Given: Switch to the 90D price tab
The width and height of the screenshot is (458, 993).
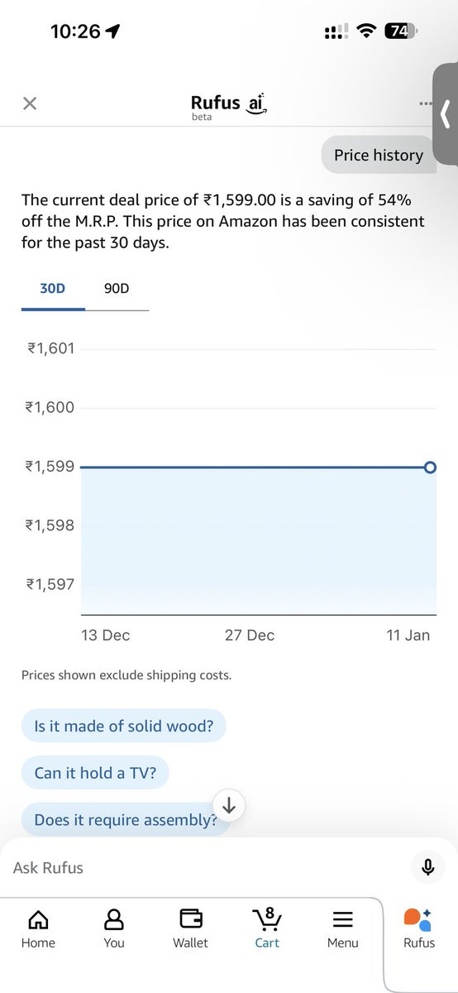Looking at the screenshot, I should click(x=117, y=289).
